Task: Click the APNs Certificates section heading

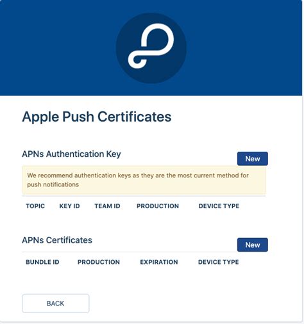Action: (57, 240)
